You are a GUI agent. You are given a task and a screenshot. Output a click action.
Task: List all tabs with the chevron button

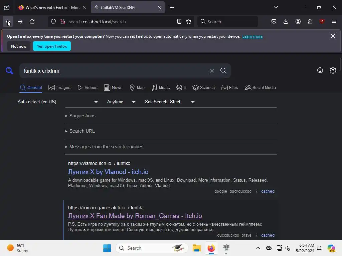pyautogui.click(x=276, y=7)
